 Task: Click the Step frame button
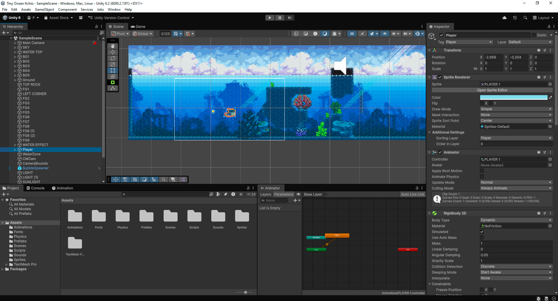[x=290, y=18]
